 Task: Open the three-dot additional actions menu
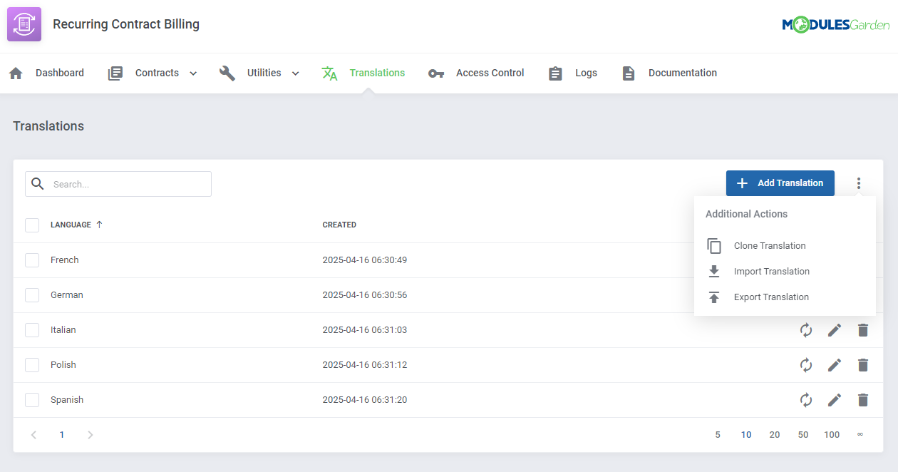point(859,183)
